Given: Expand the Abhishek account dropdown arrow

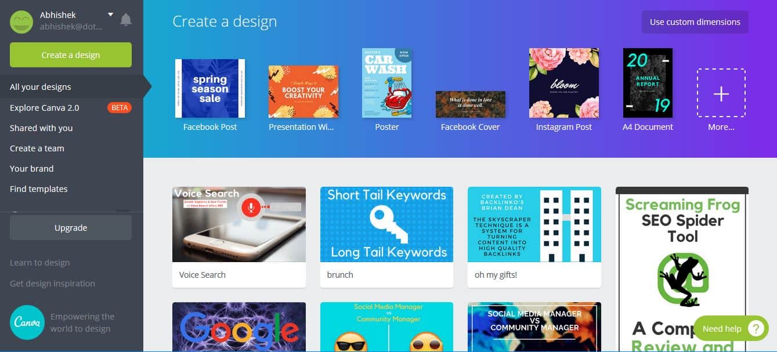Looking at the screenshot, I should (110, 14).
